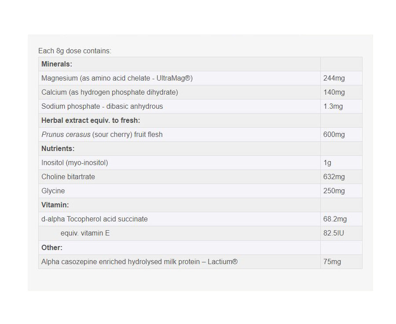Click the "Each 8g dose contains:" heading text
Viewport: 396px width, 324px height.
pyautogui.click(x=75, y=51)
